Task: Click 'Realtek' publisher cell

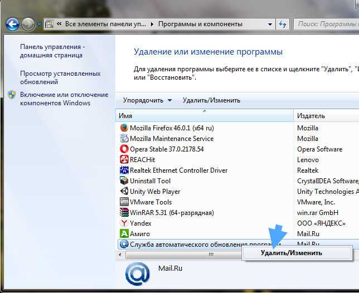Action: pos(308,170)
